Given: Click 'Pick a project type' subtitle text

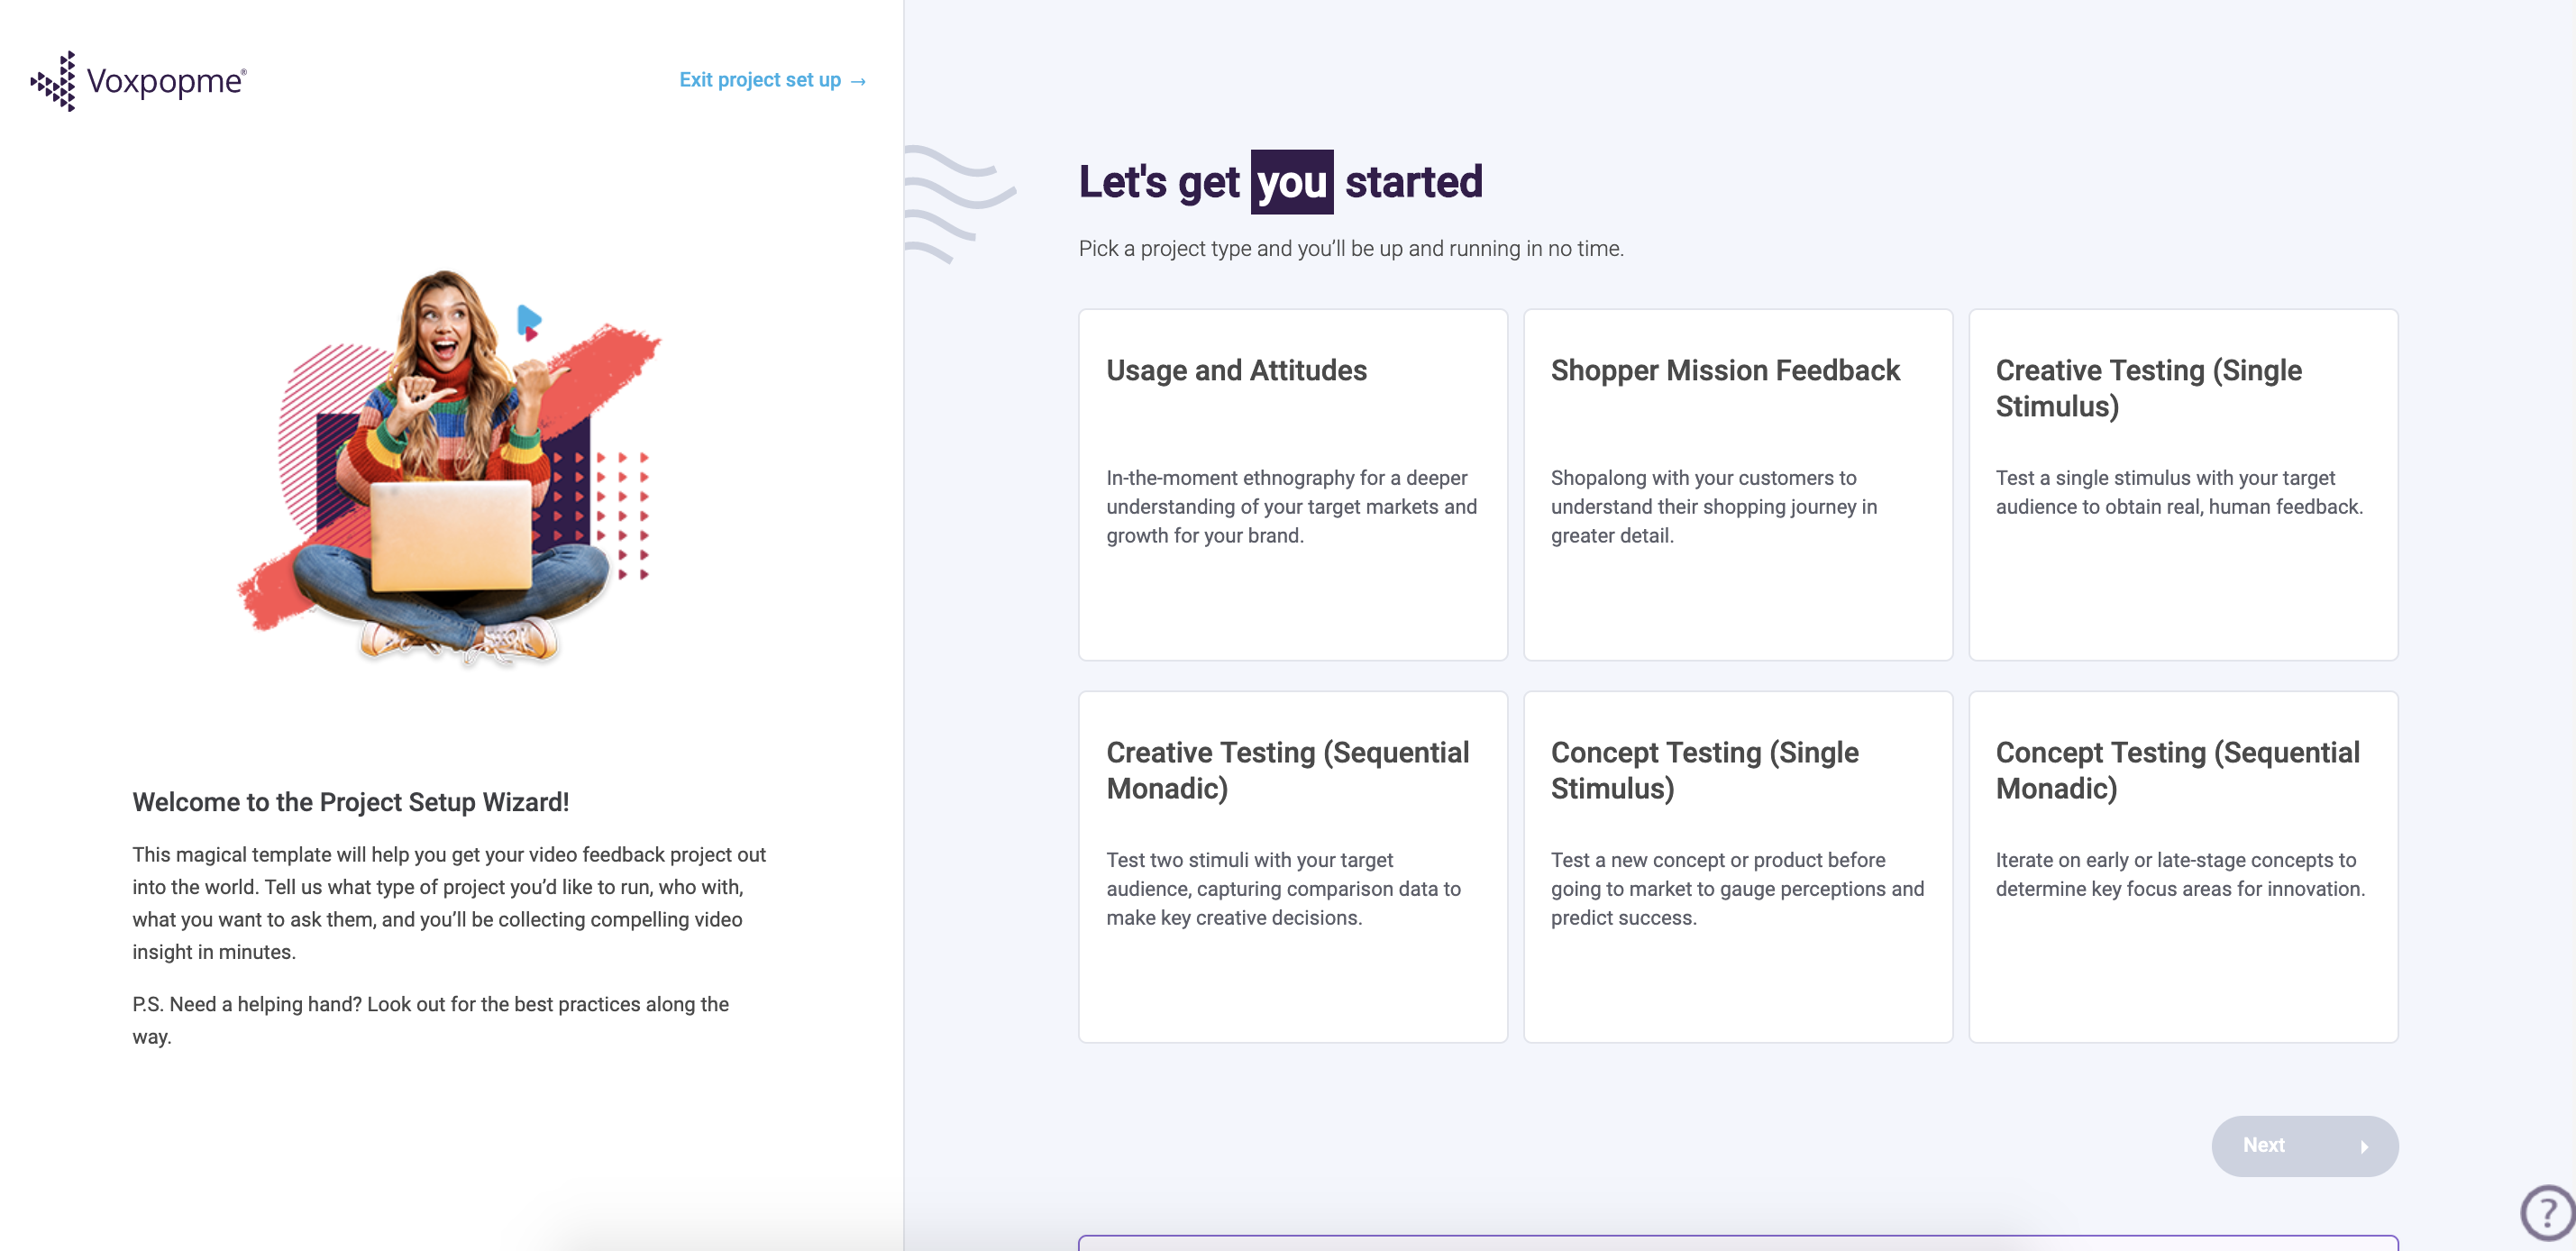Looking at the screenshot, I should coord(1350,249).
